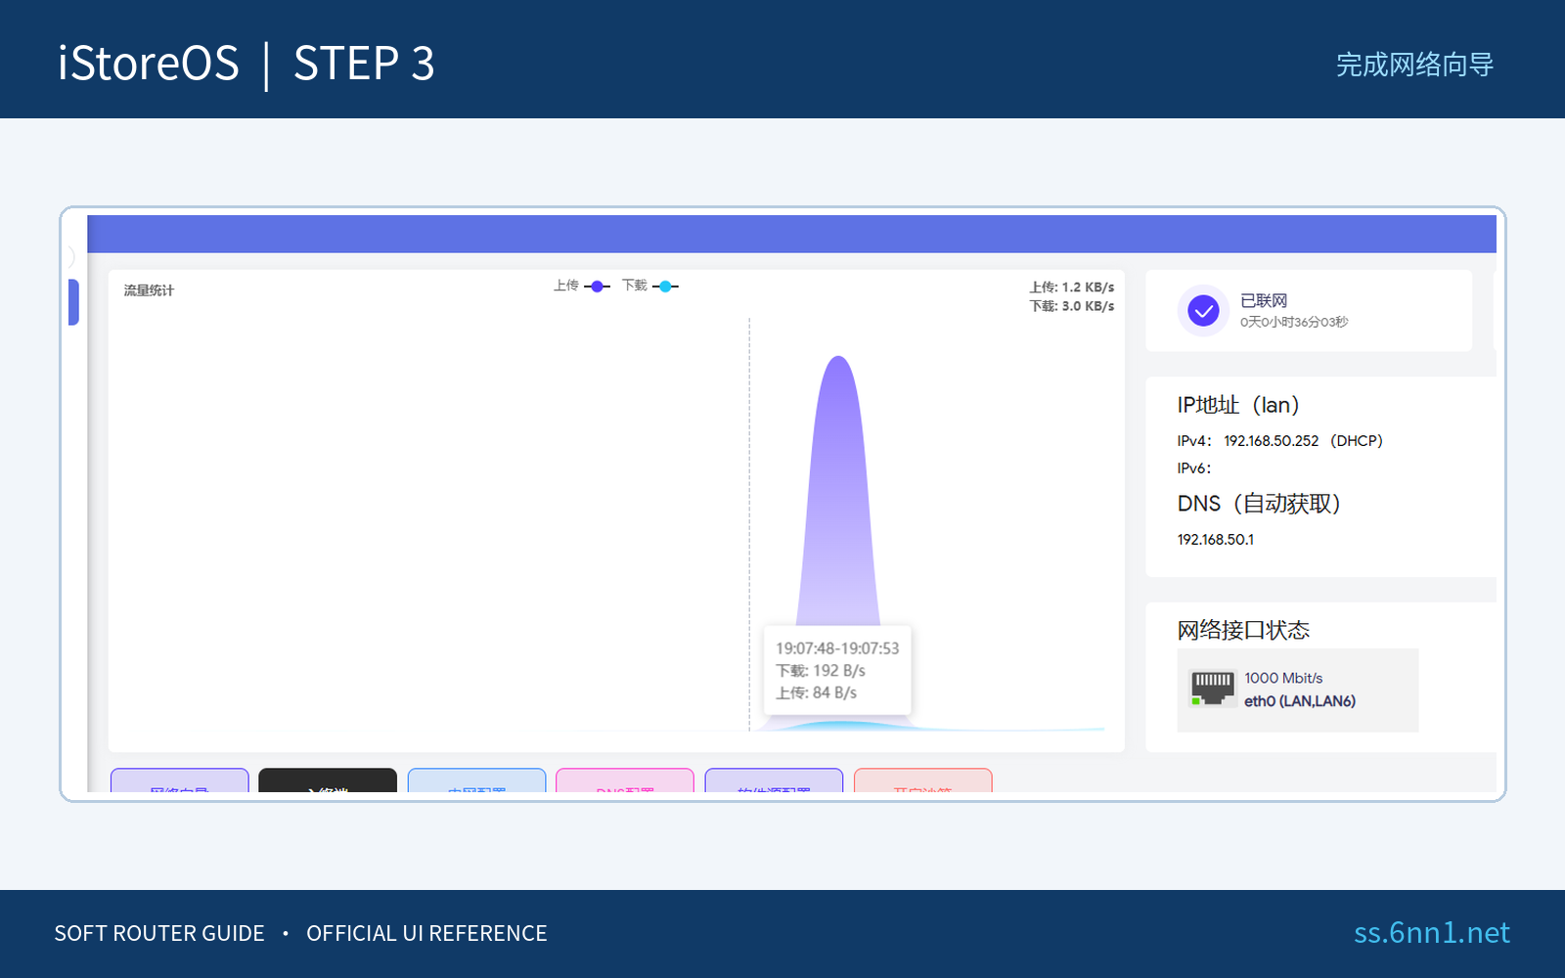
Task: Toggle the 下载 download series legend
Action: point(650,286)
